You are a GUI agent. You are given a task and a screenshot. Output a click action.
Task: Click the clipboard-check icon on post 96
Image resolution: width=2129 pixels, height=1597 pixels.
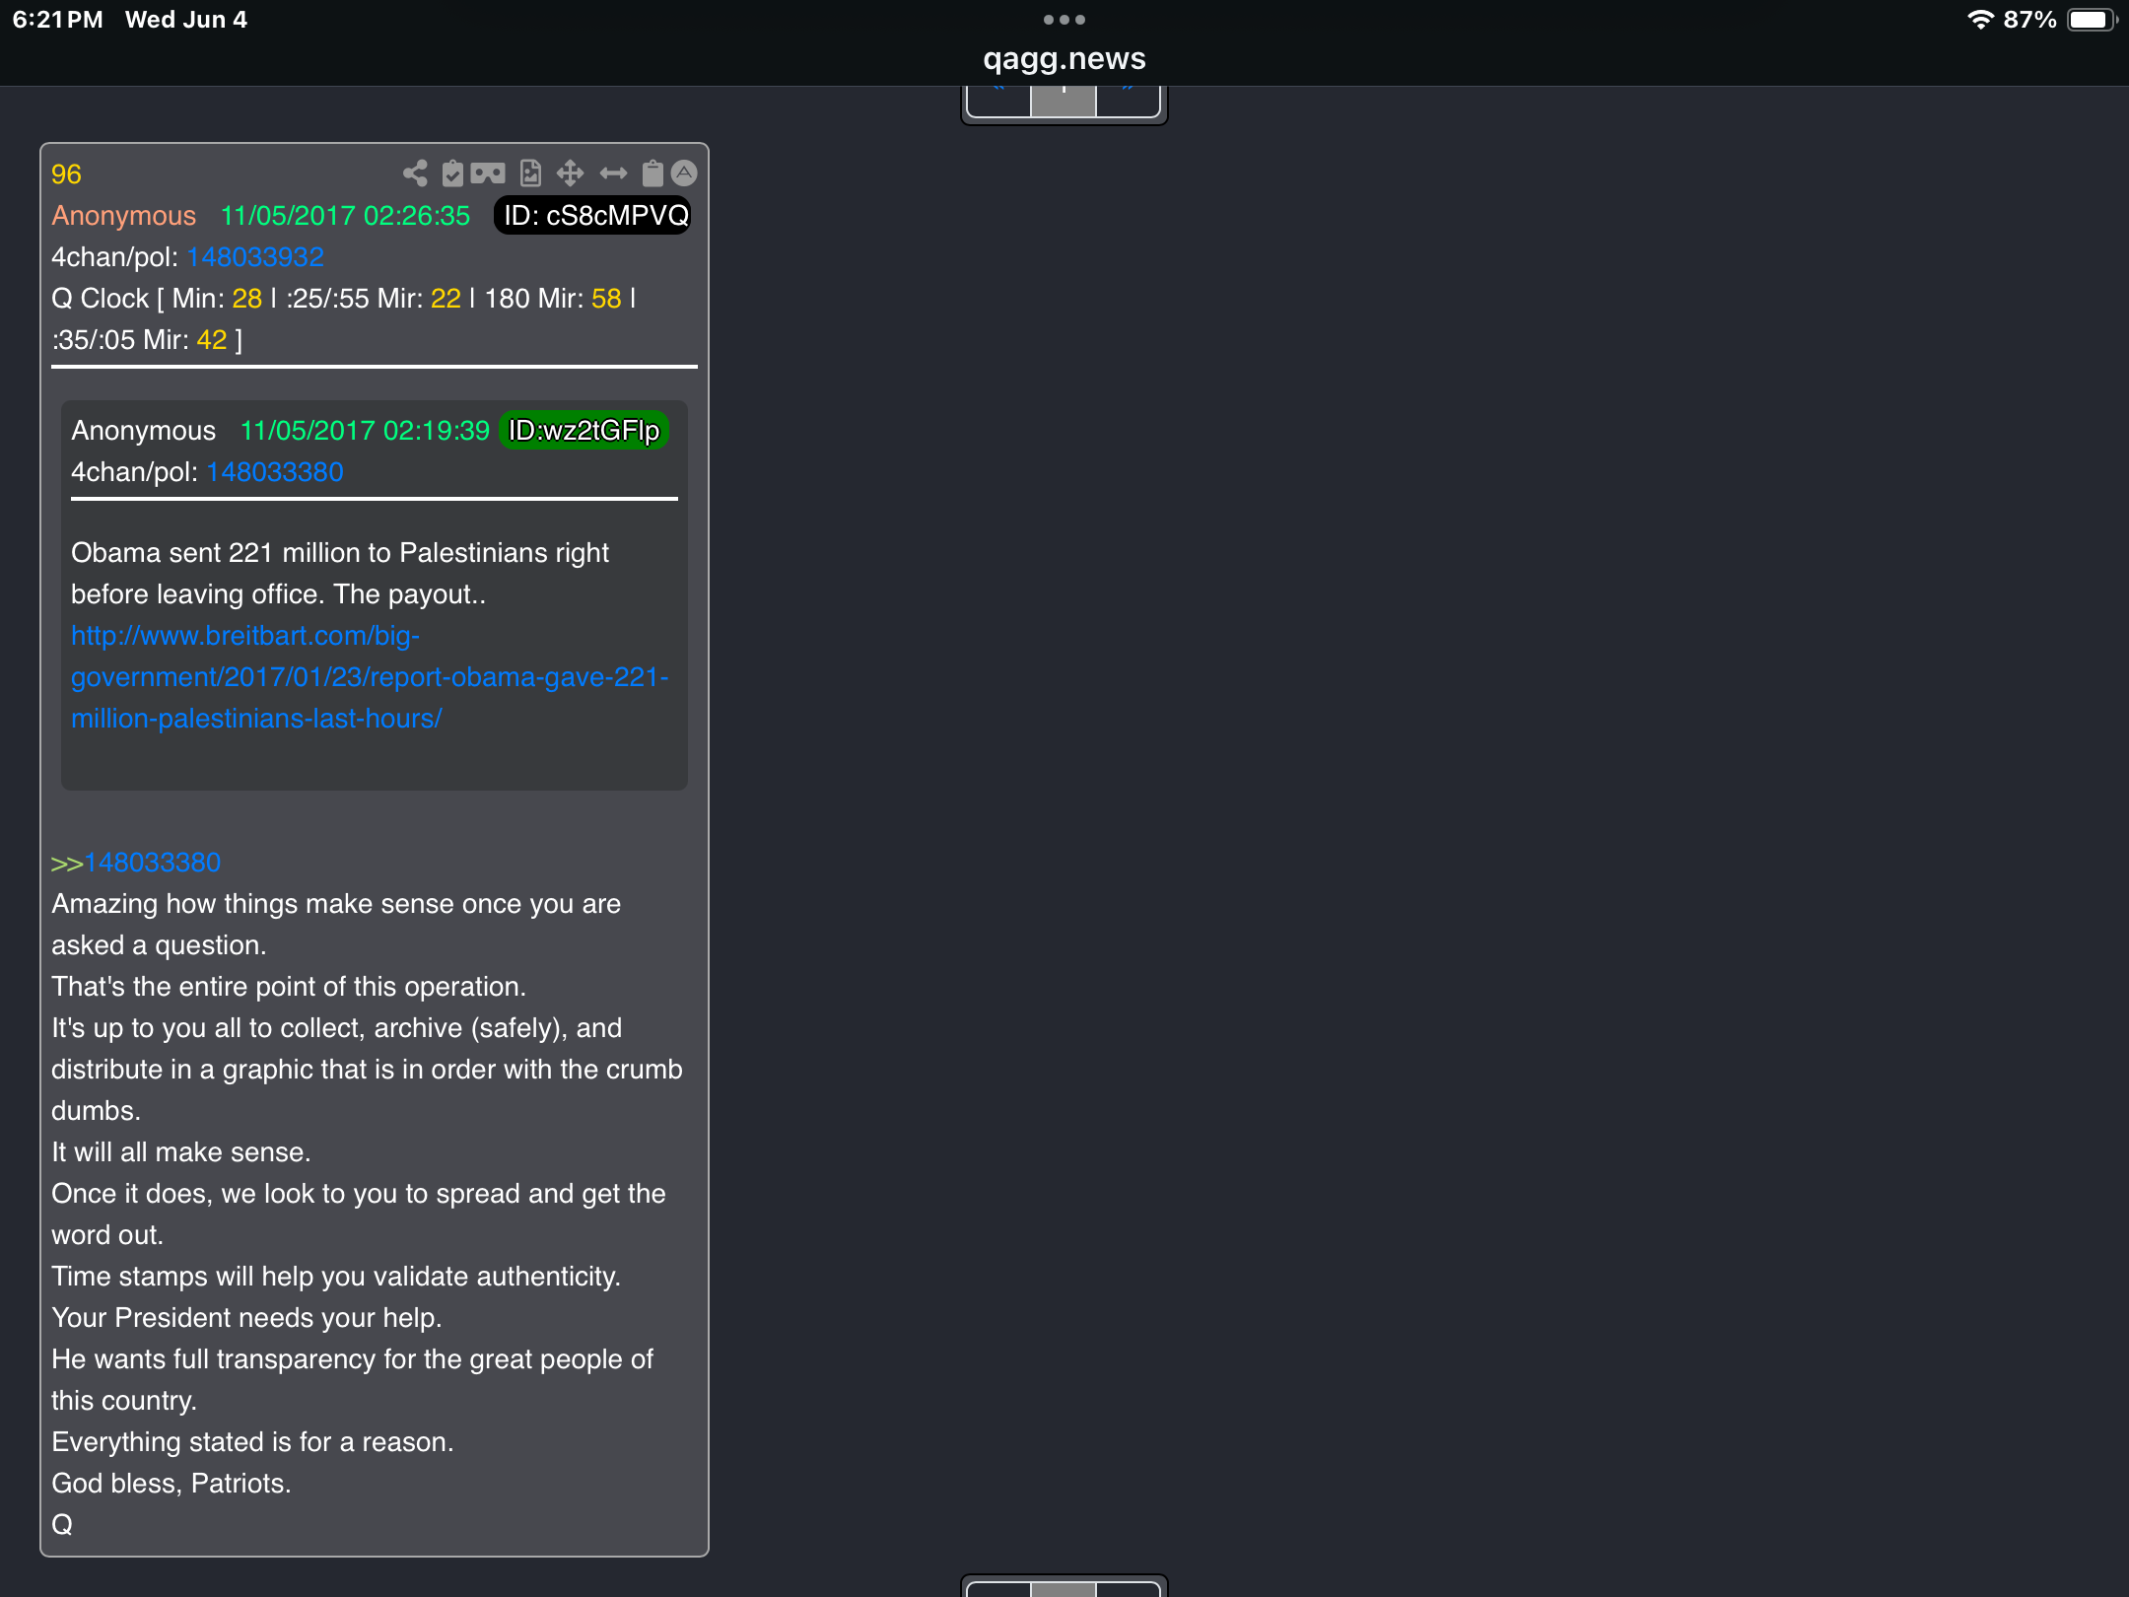click(452, 174)
